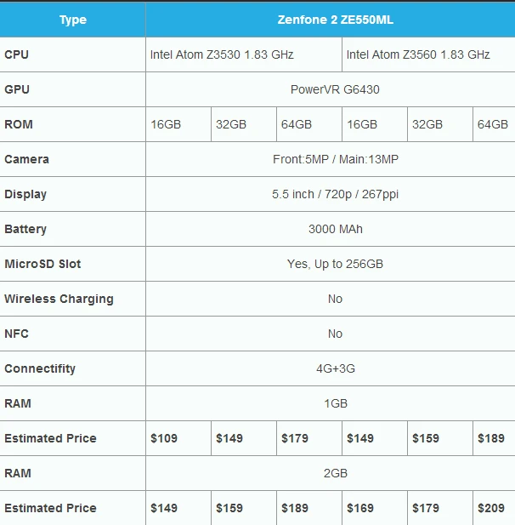515x525 pixels.
Task: Click the MicroSD Slot row label
Action: tap(42, 264)
